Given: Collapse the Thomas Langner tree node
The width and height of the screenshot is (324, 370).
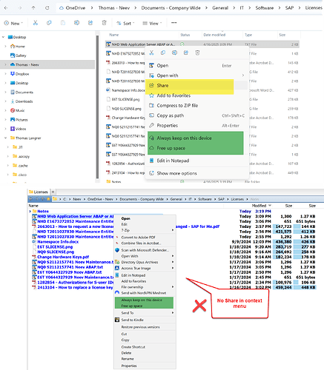Looking at the screenshot, I should point(5,138).
